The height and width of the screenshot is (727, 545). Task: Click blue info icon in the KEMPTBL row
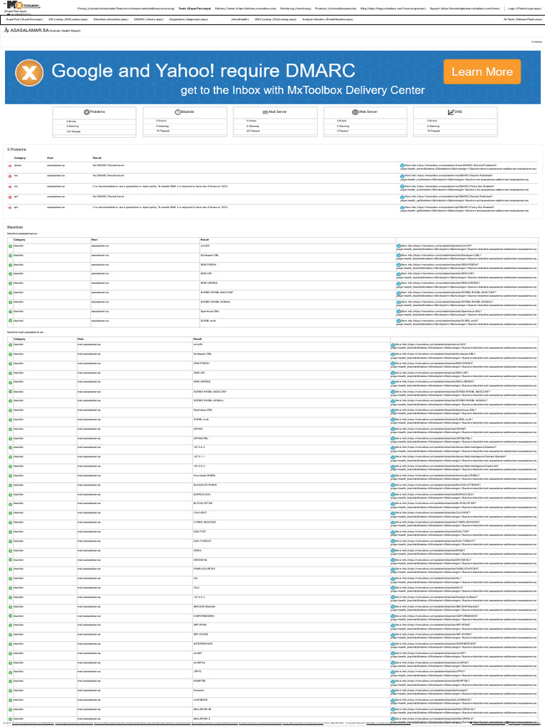point(392,682)
